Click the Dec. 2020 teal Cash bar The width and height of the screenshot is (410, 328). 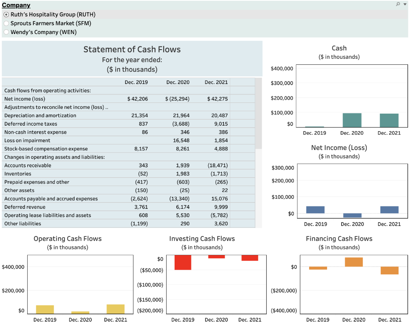click(x=352, y=120)
